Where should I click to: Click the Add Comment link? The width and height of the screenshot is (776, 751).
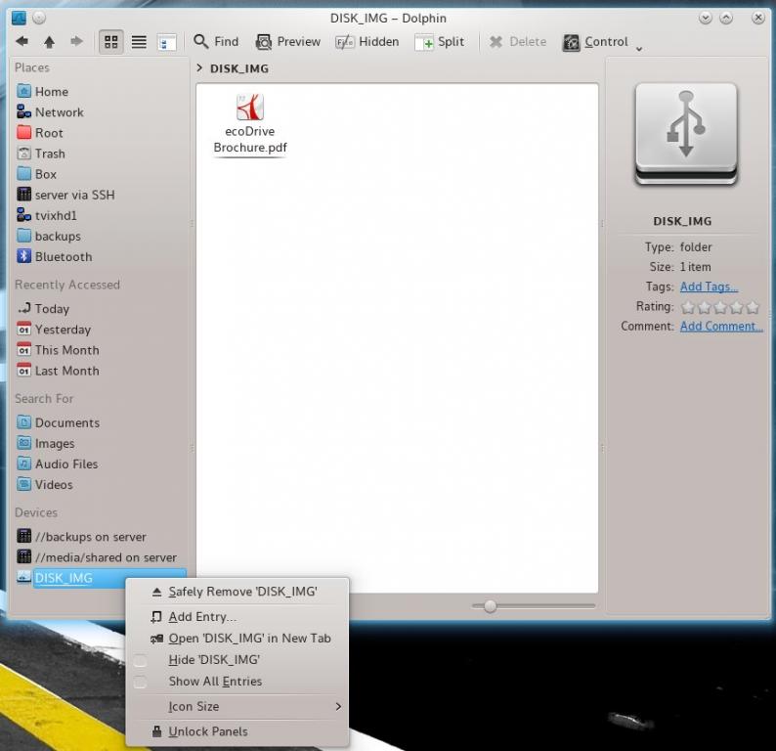[721, 327]
